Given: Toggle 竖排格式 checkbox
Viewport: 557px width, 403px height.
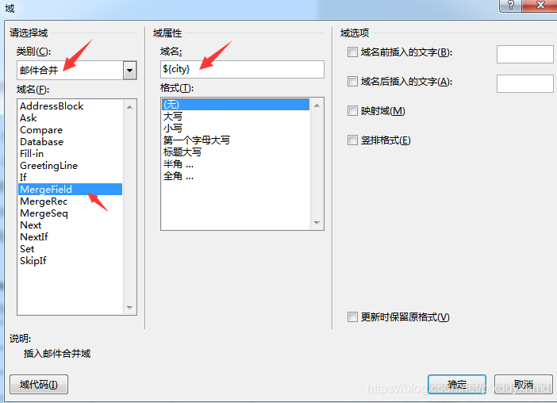Looking at the screenshot, I should pos(352,140).
